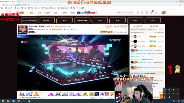The image size is (184, 103).
Task: Click the orange chat send button
Action: 162,97
